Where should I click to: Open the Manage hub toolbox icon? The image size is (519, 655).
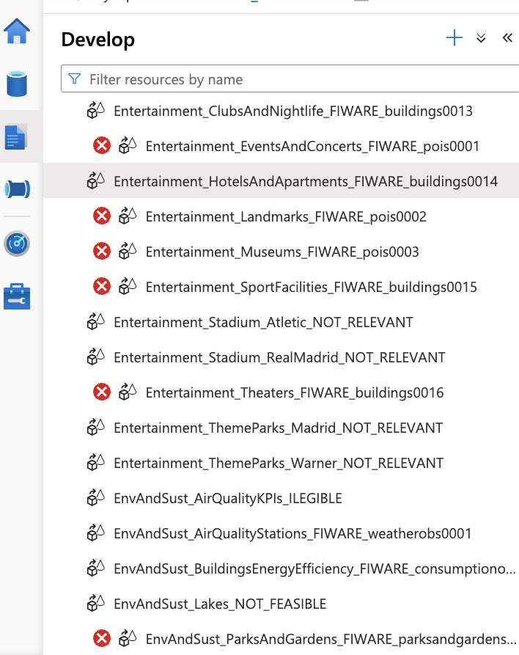click(17, 297)
